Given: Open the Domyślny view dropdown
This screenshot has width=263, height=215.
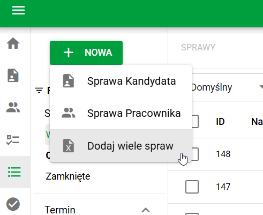Looking at the screenshot, I should click(227, 87).
